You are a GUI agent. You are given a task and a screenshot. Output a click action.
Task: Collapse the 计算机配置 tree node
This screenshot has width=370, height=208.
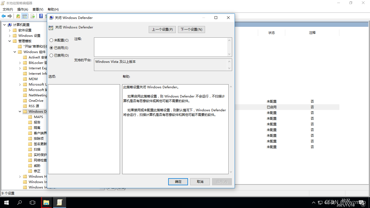pyautogui.click(x=5, y=25)
